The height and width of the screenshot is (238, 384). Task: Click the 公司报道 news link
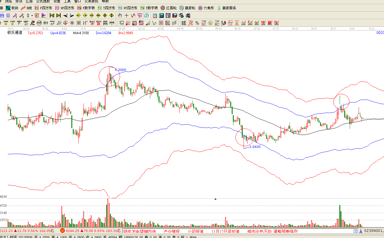click(x=195, y=231)
